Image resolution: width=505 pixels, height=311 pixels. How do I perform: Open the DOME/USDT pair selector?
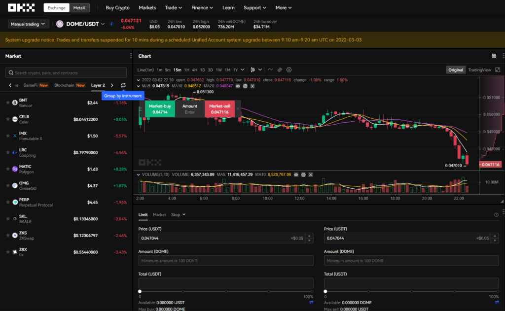(85, 24)
